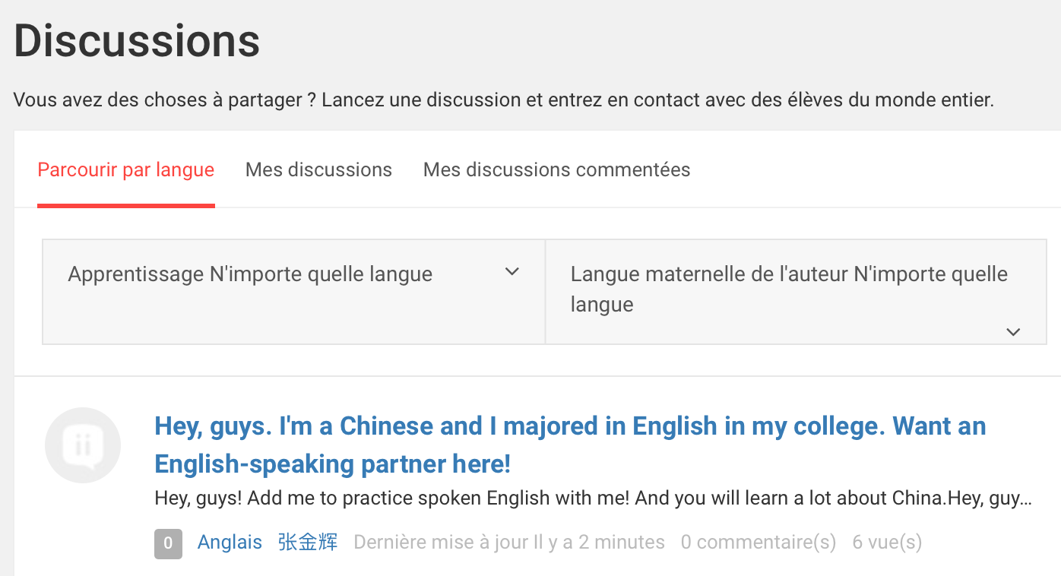Go to Mes discussions commentées tab
Viewport: 1061px width, 576px height.
tap(556, 170)
